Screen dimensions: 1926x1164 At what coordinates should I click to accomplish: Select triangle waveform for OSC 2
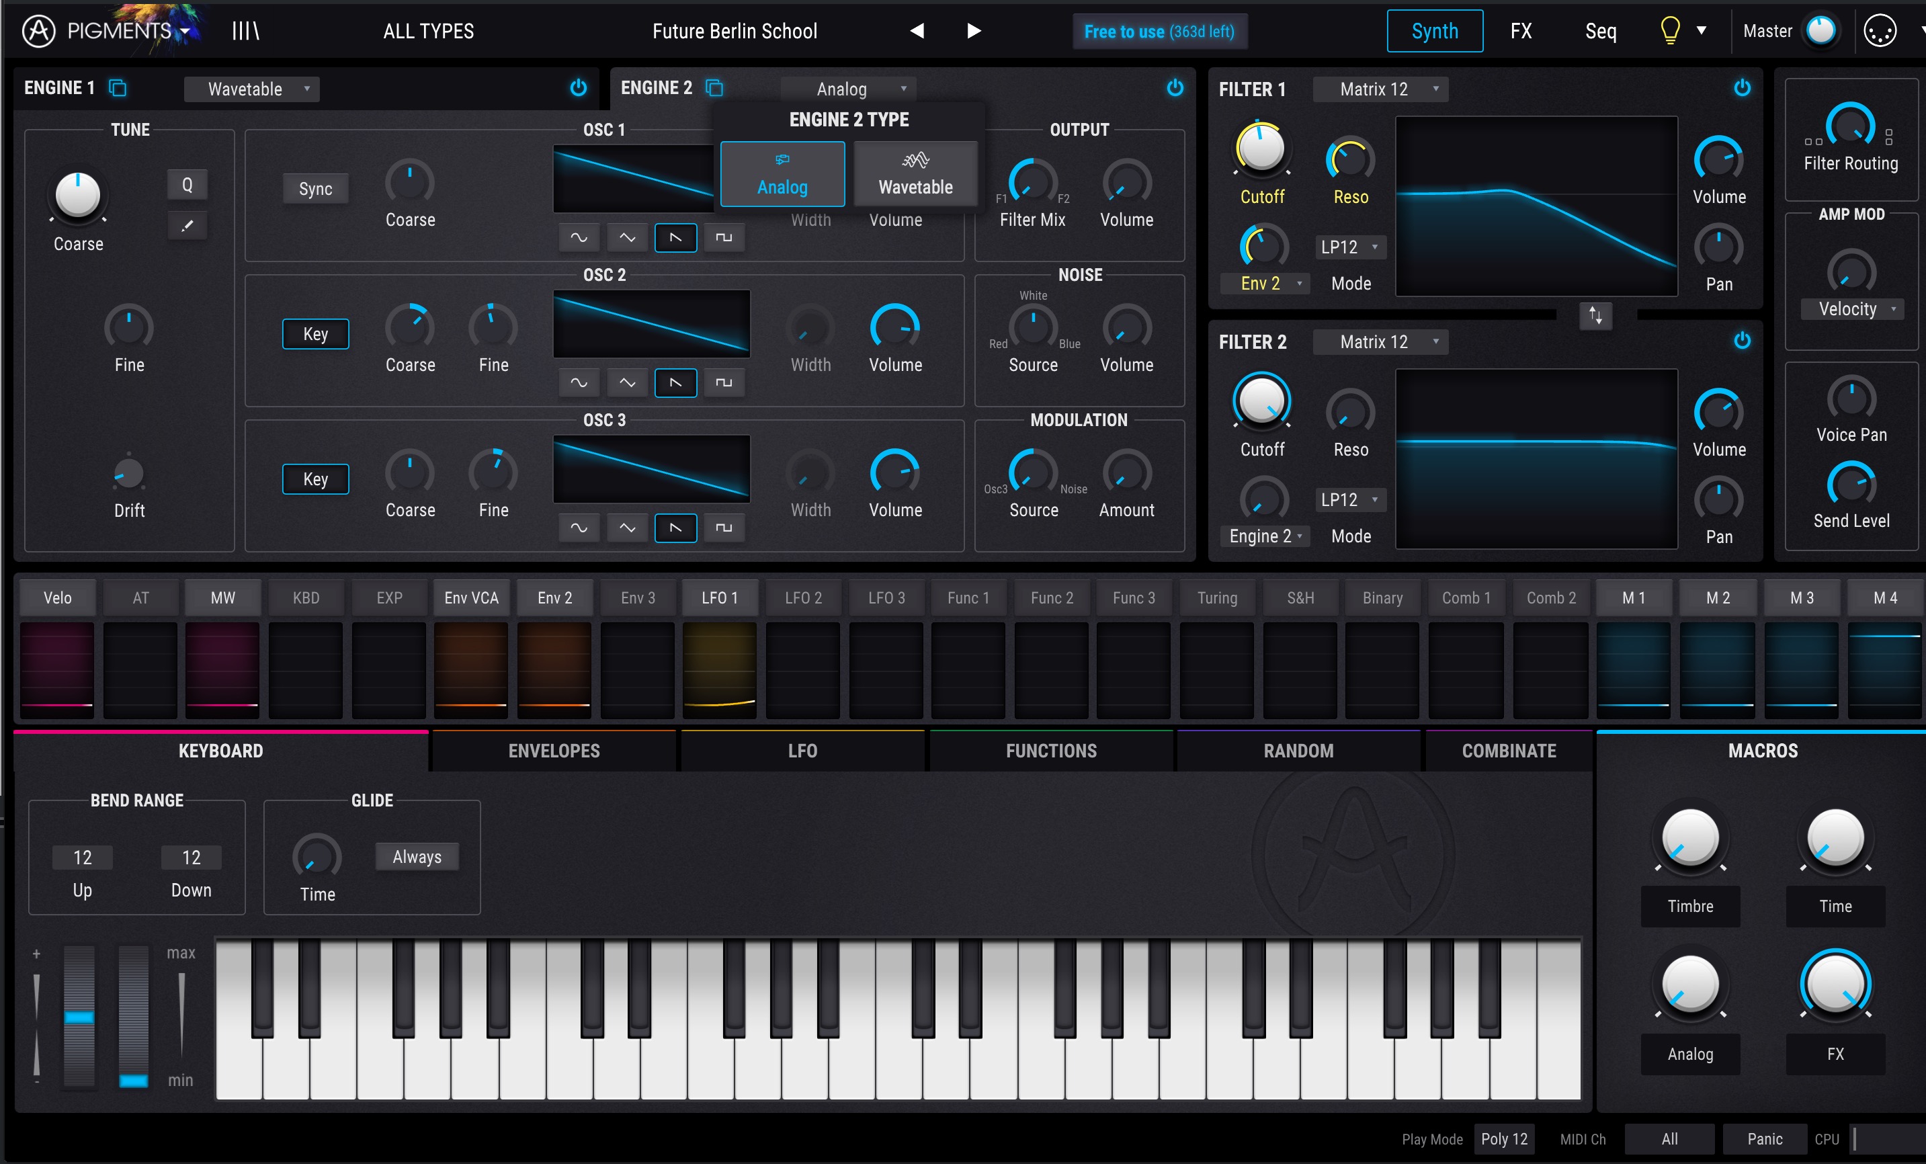point(627,383)
